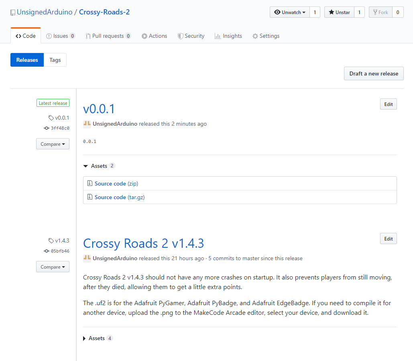The width and height of the screenshot is (413, 361).
Task: Open UnsignedArduino author link on v1.4.3 release
Action: (115, 258)
